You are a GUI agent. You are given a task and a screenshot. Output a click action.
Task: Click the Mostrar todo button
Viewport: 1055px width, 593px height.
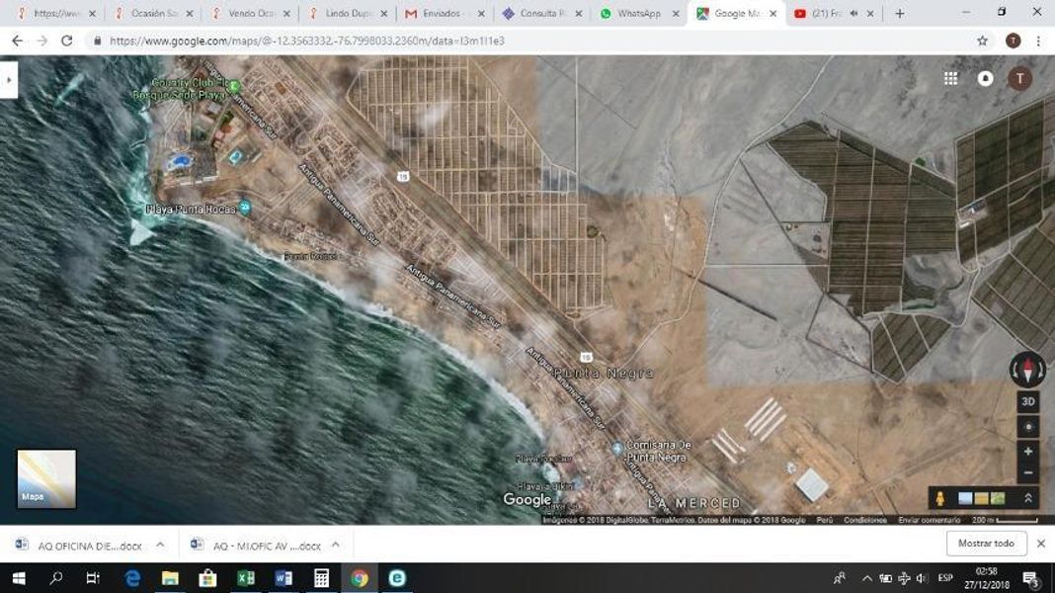click(x=987, y=544)
